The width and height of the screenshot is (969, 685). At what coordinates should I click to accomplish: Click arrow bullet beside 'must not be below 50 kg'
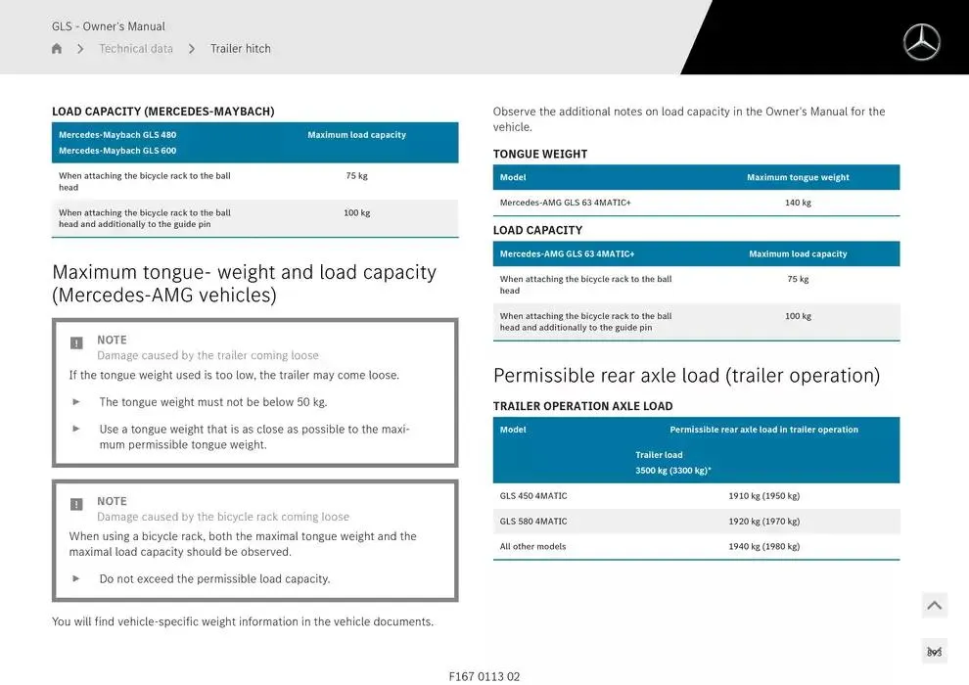(x=76, y=402)
